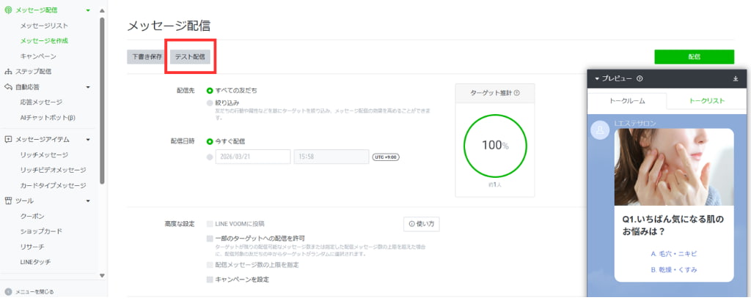Image resolution: width=751 pixels, height=303 pixels.
Task: Collapse the メッセージ配信 sidebar section arrow
Action: coord(88,10)
